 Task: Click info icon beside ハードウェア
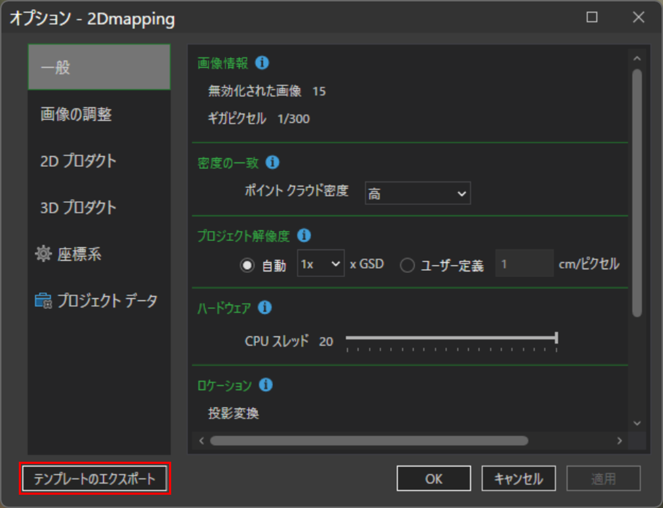click(x=265, y=308)
